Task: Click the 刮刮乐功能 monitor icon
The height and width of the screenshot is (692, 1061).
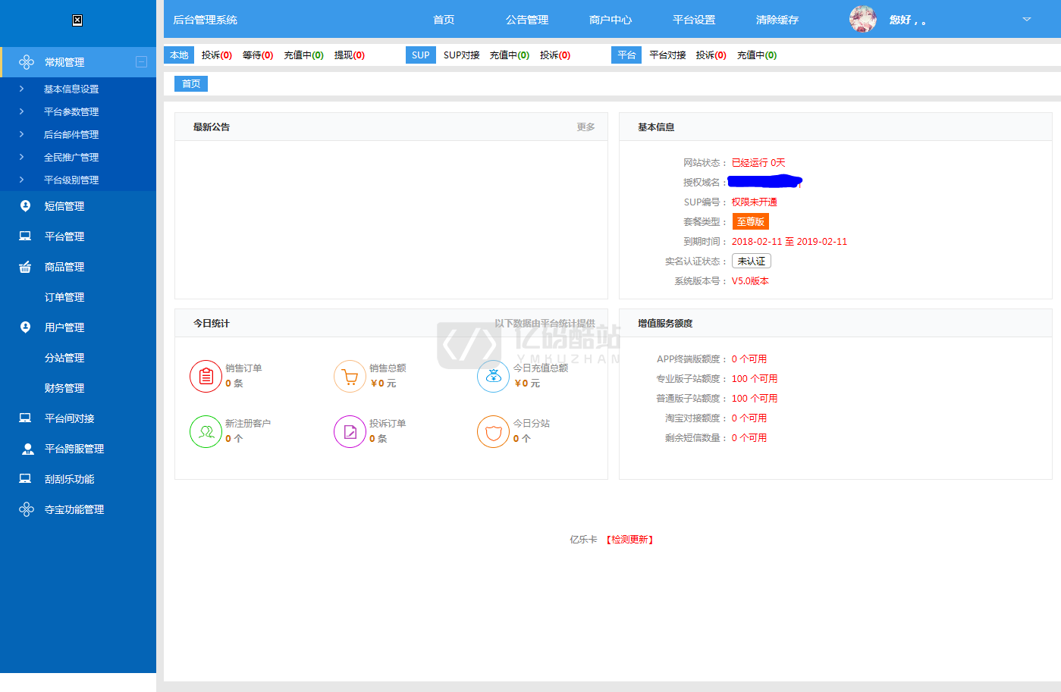Action: (25, 479)
